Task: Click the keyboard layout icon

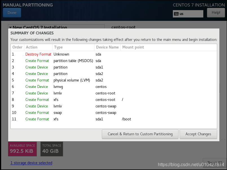Action: 176,14
